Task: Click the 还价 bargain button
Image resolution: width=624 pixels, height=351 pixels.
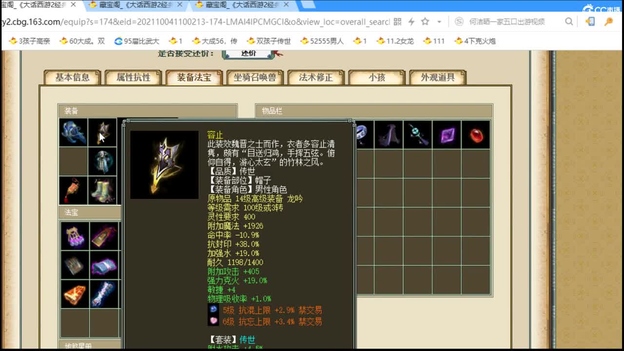Action: pyautogui.click(x=248, y=54)
